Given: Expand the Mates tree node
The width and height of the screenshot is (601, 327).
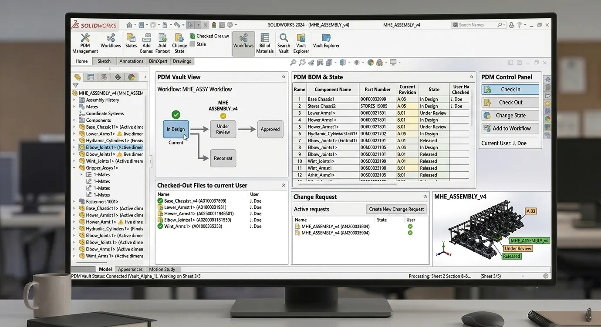Looking at the screenshot, I should (x=74, y=107).
